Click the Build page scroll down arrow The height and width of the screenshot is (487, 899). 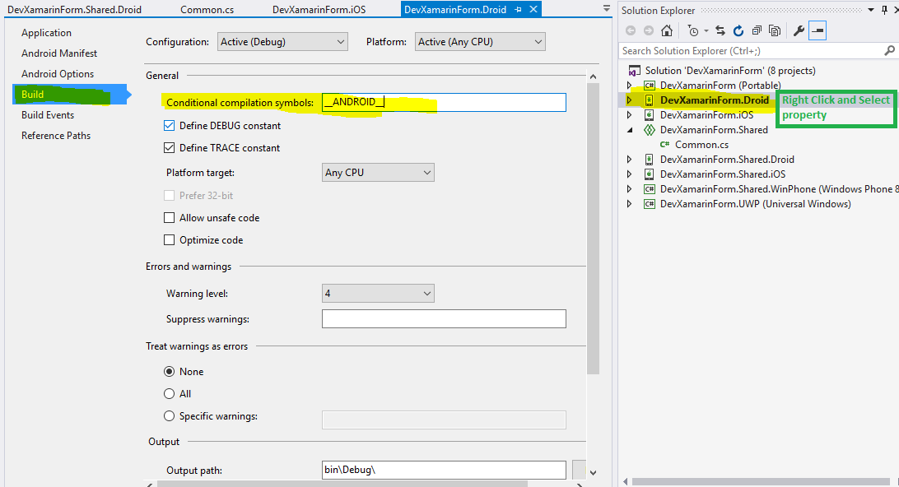point(593,473)
